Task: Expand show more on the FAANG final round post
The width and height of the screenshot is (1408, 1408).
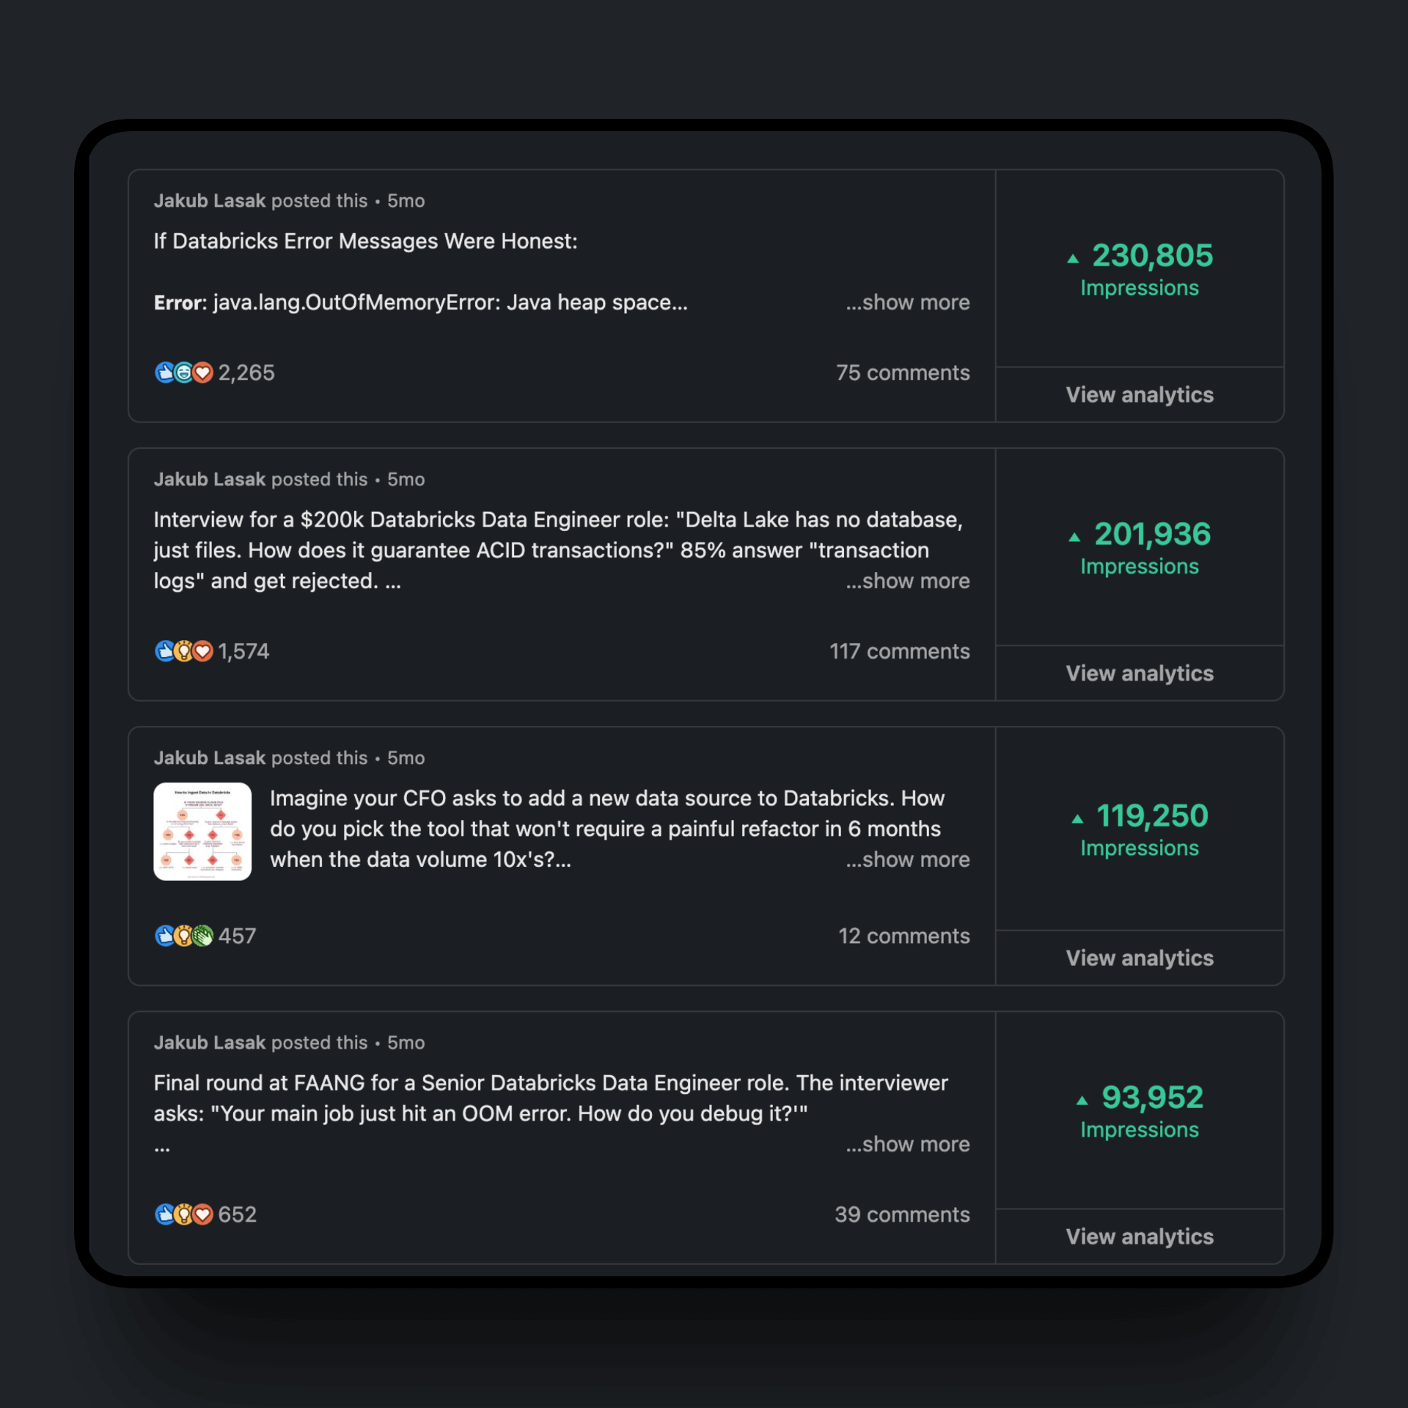Action: [907, 1143]
